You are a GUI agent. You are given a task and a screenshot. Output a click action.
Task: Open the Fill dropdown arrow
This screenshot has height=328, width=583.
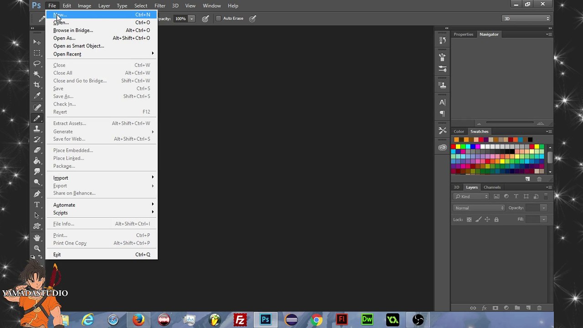click(x=543, y=220)
